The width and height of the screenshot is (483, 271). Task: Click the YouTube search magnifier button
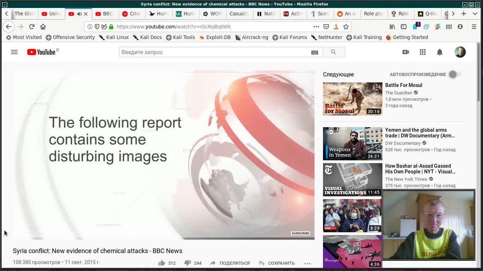click(x=333, y=52)
